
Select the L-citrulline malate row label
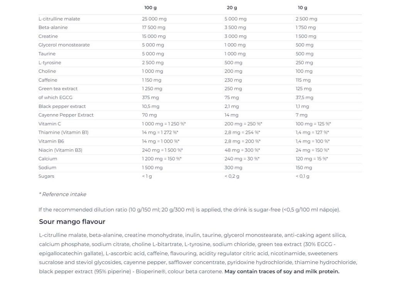[59, 19]
